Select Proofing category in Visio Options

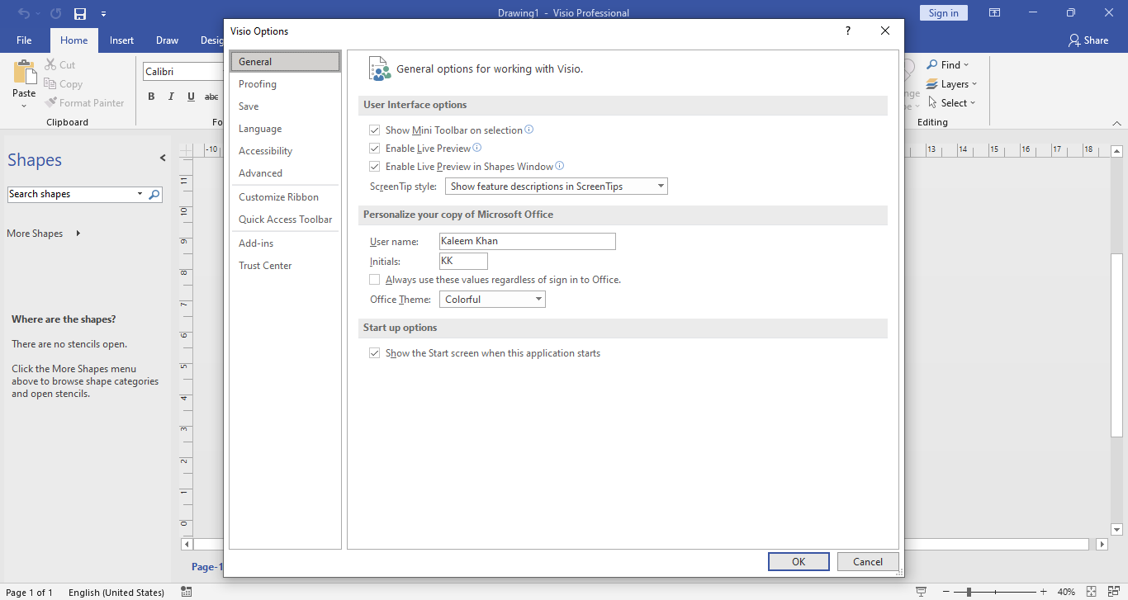pos(284,84)
